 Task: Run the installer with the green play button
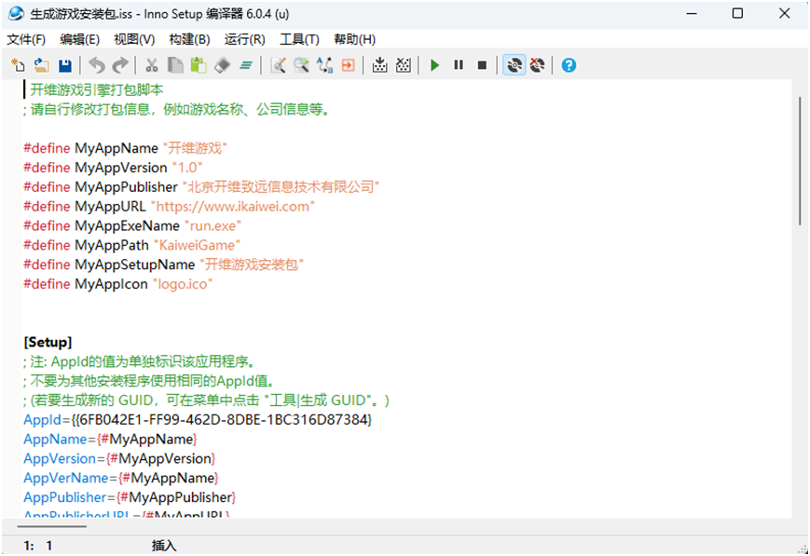pos(434,65)
